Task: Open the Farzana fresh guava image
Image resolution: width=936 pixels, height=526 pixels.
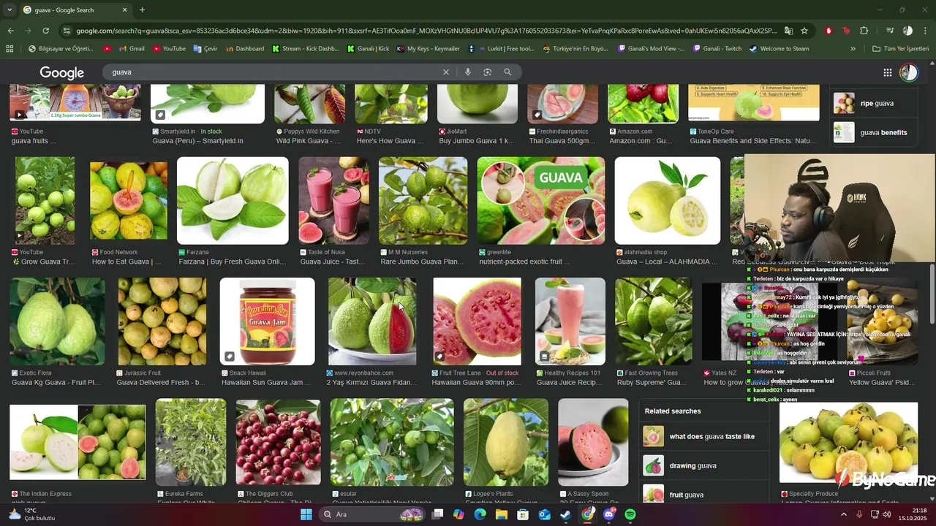Action: coord(233,201)
